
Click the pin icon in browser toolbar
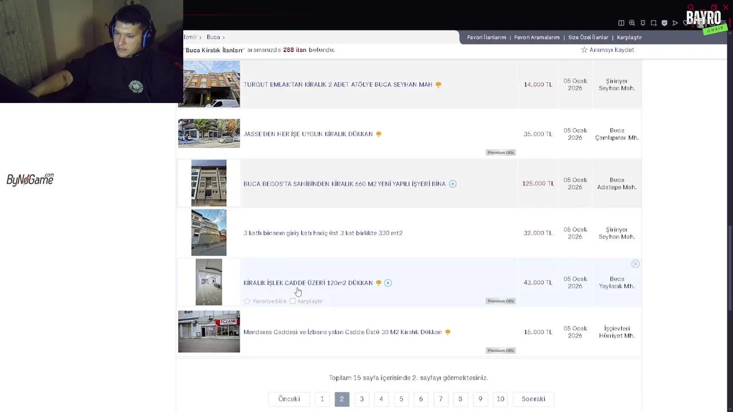point(643,23)
